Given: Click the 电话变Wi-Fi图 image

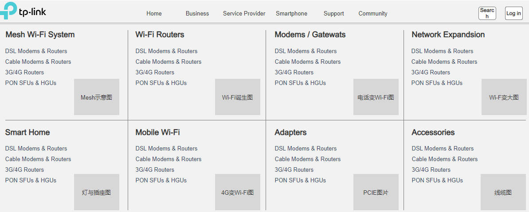Looking at the screenshot, I should (376, 97).
